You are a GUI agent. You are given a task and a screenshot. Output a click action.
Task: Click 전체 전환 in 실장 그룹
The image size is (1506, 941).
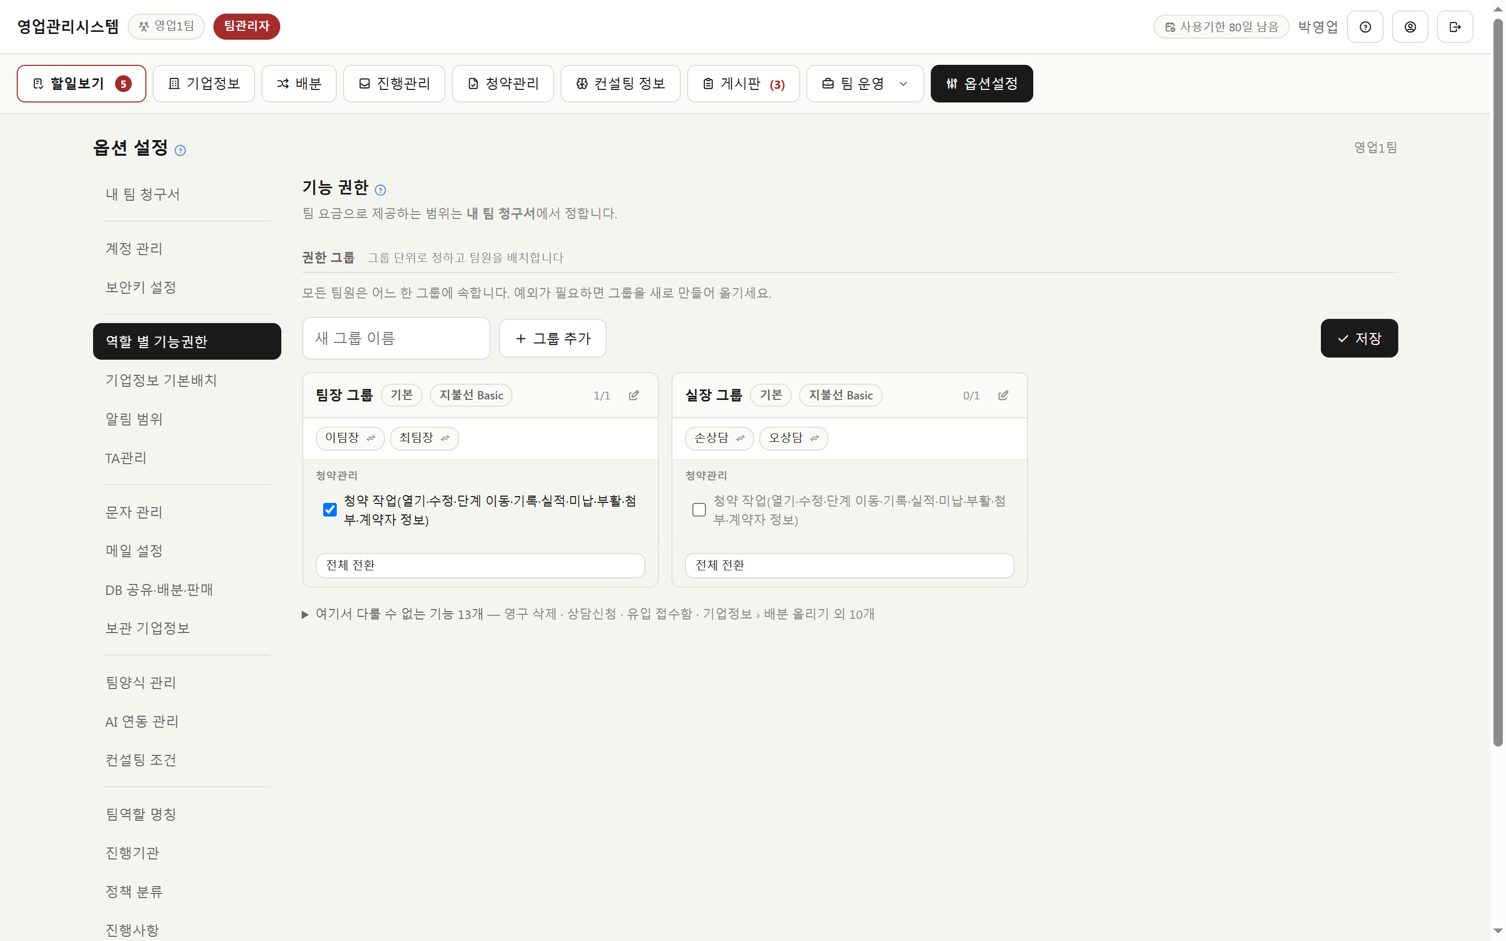pos(849,565)
